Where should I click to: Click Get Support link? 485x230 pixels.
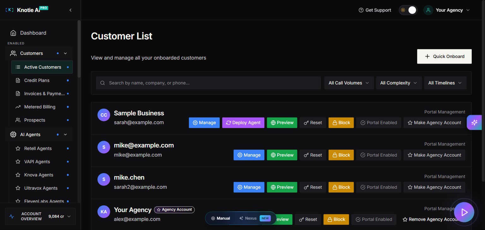[x=375, y=10]
